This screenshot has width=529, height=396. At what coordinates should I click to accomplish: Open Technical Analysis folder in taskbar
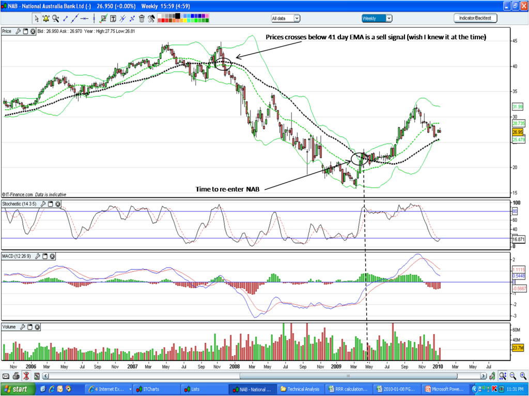coord(300,389)
